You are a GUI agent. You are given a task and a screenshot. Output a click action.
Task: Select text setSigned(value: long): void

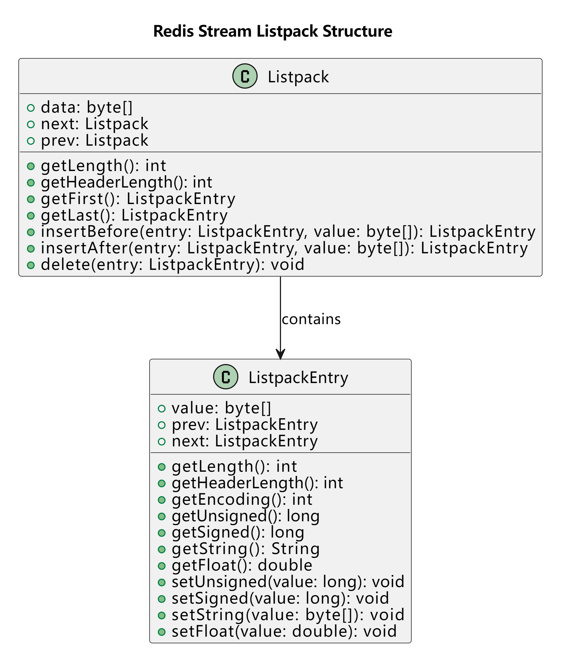(x=280, y=598)
